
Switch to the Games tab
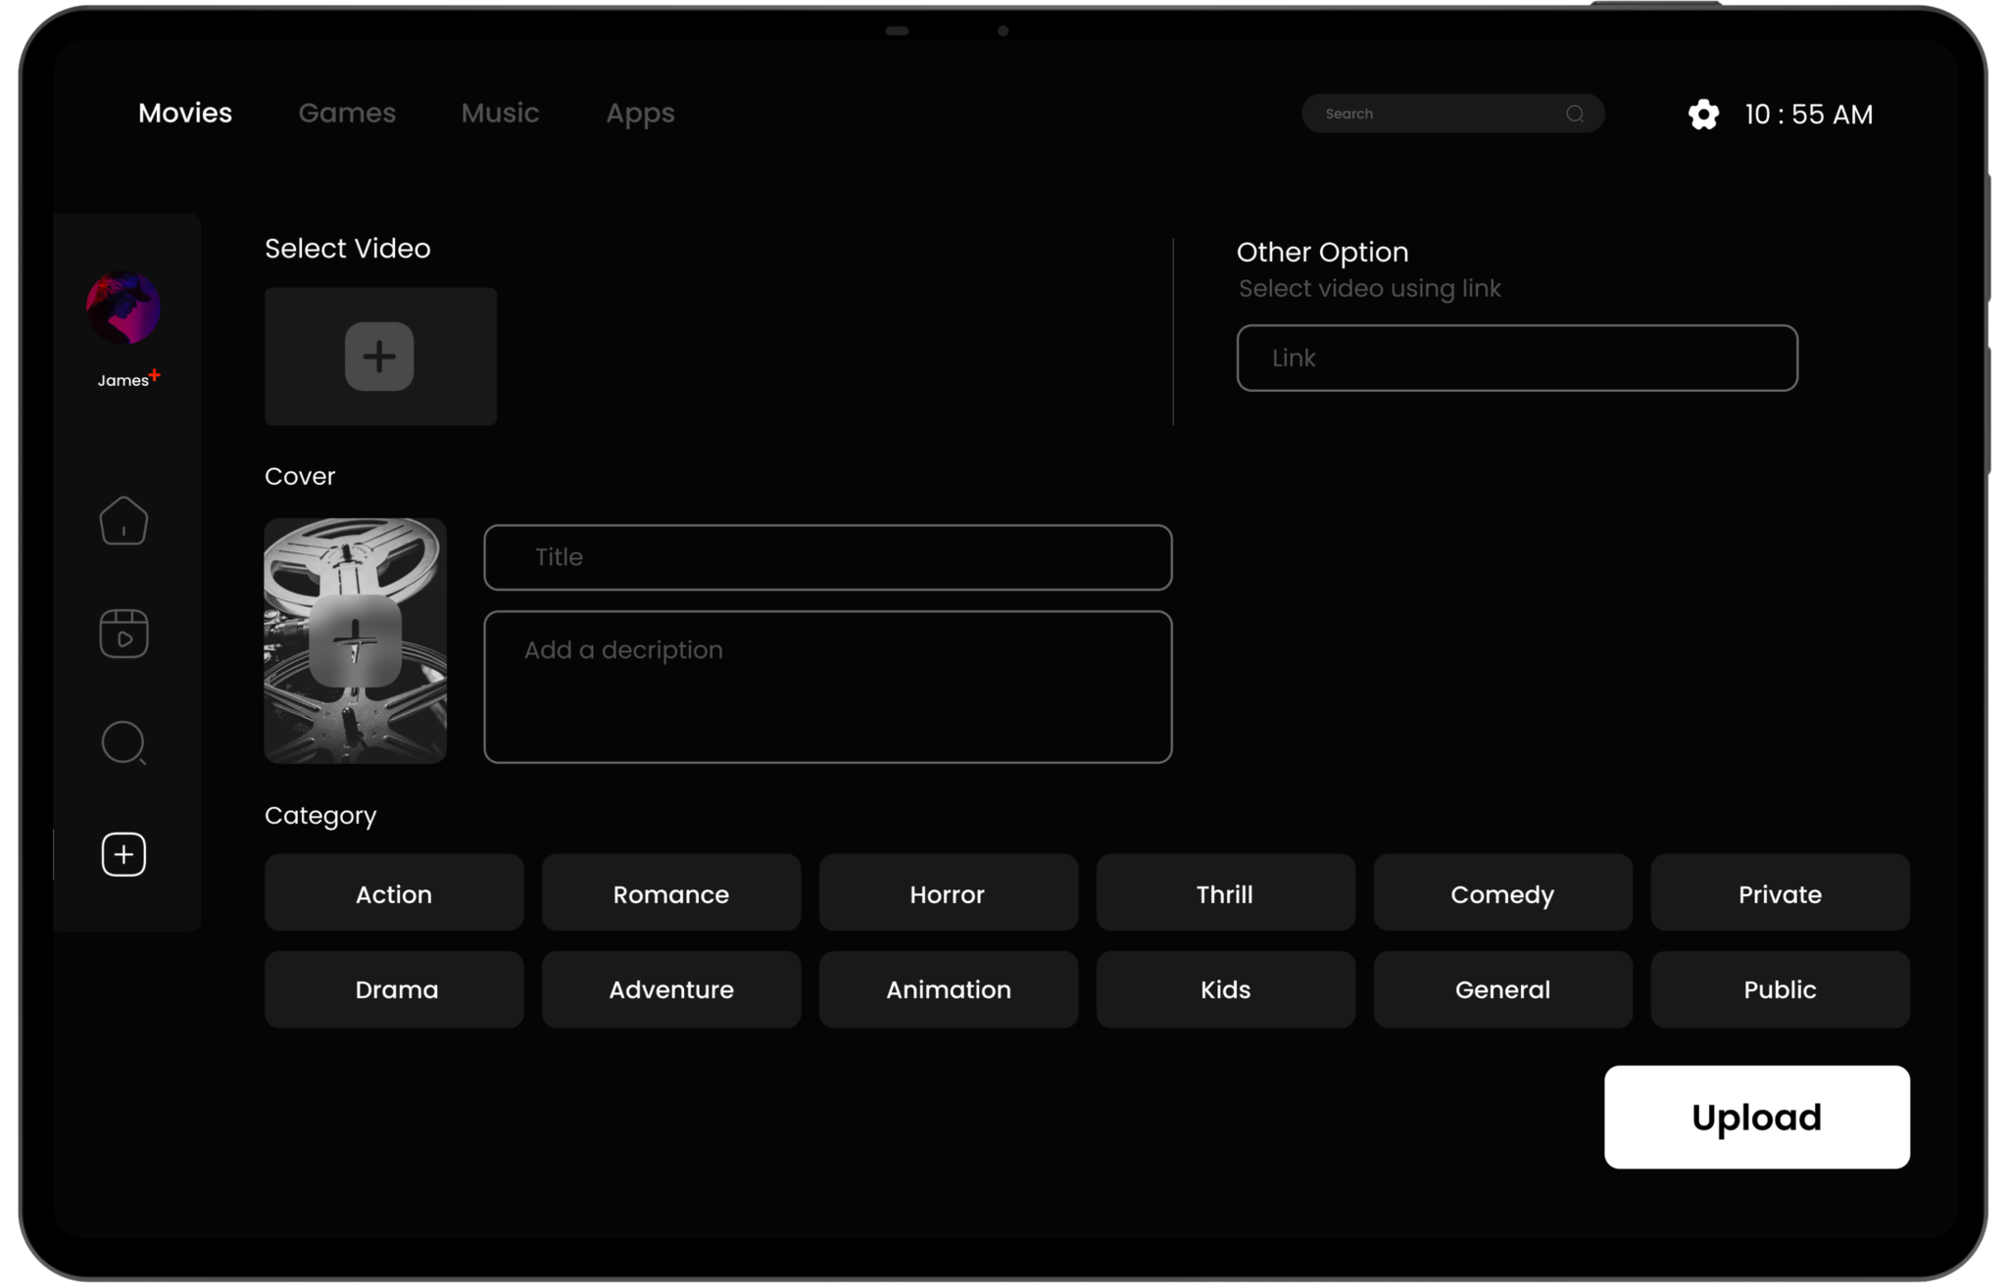347,114
